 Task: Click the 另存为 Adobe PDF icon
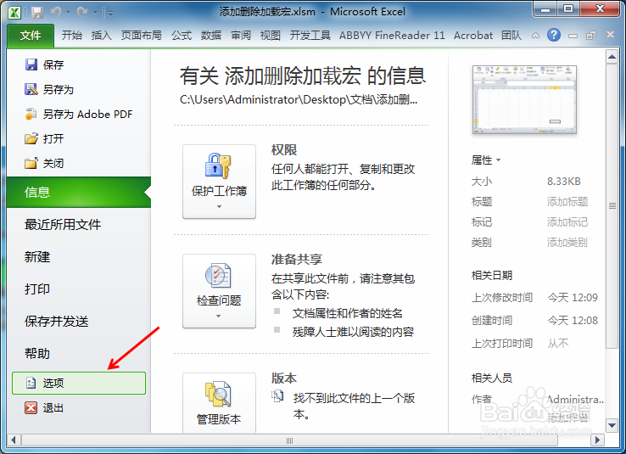(31, 115)
